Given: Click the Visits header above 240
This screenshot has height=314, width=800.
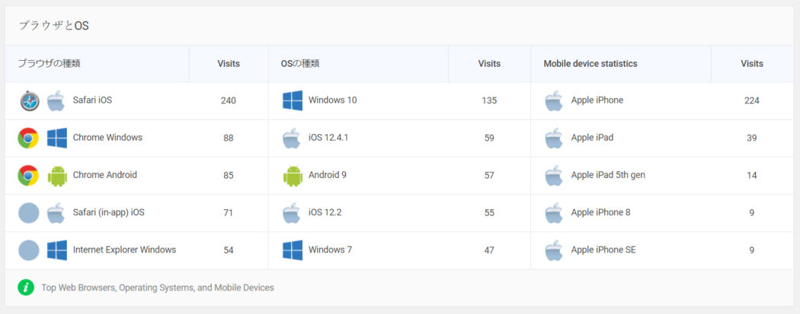Looking at the screenshot, I should [x=229, y=64].
